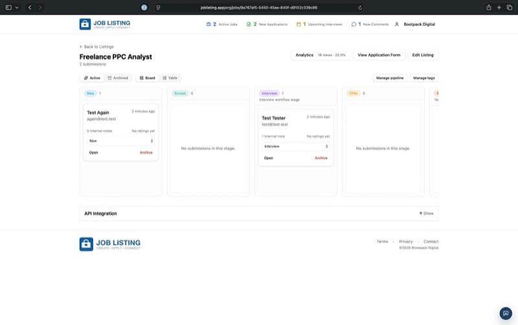Image resolution: width=518 pixels, height=325 pixels.
Task: Open a new browser tab with plus
Action: click(499, 7)
